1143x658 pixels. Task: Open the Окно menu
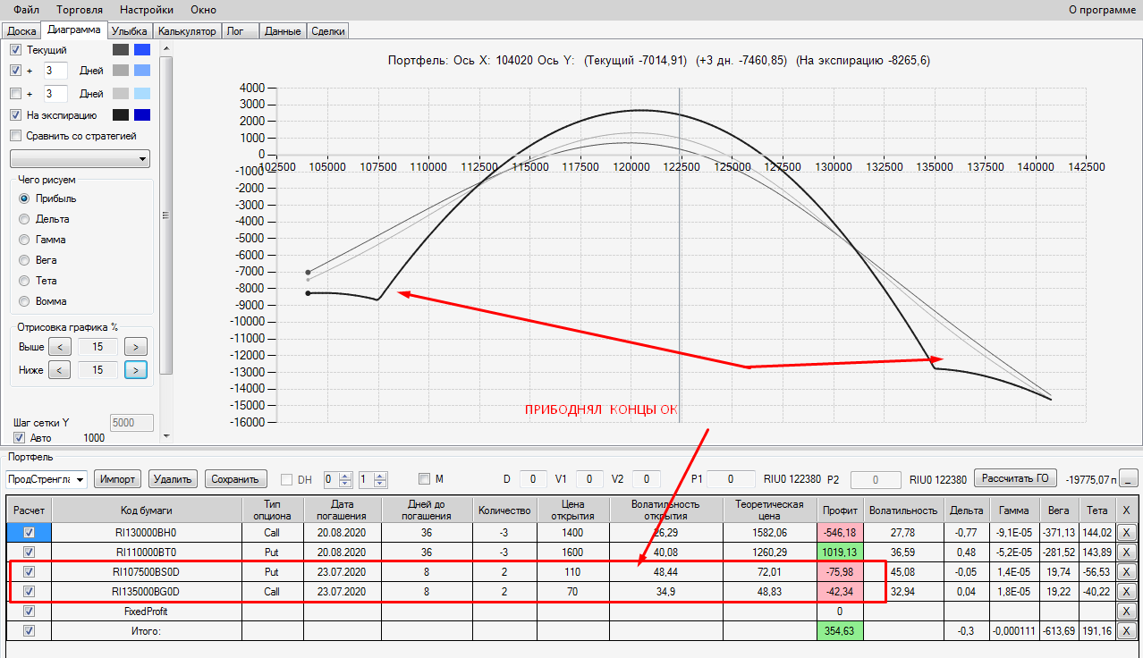coord(203,10)
